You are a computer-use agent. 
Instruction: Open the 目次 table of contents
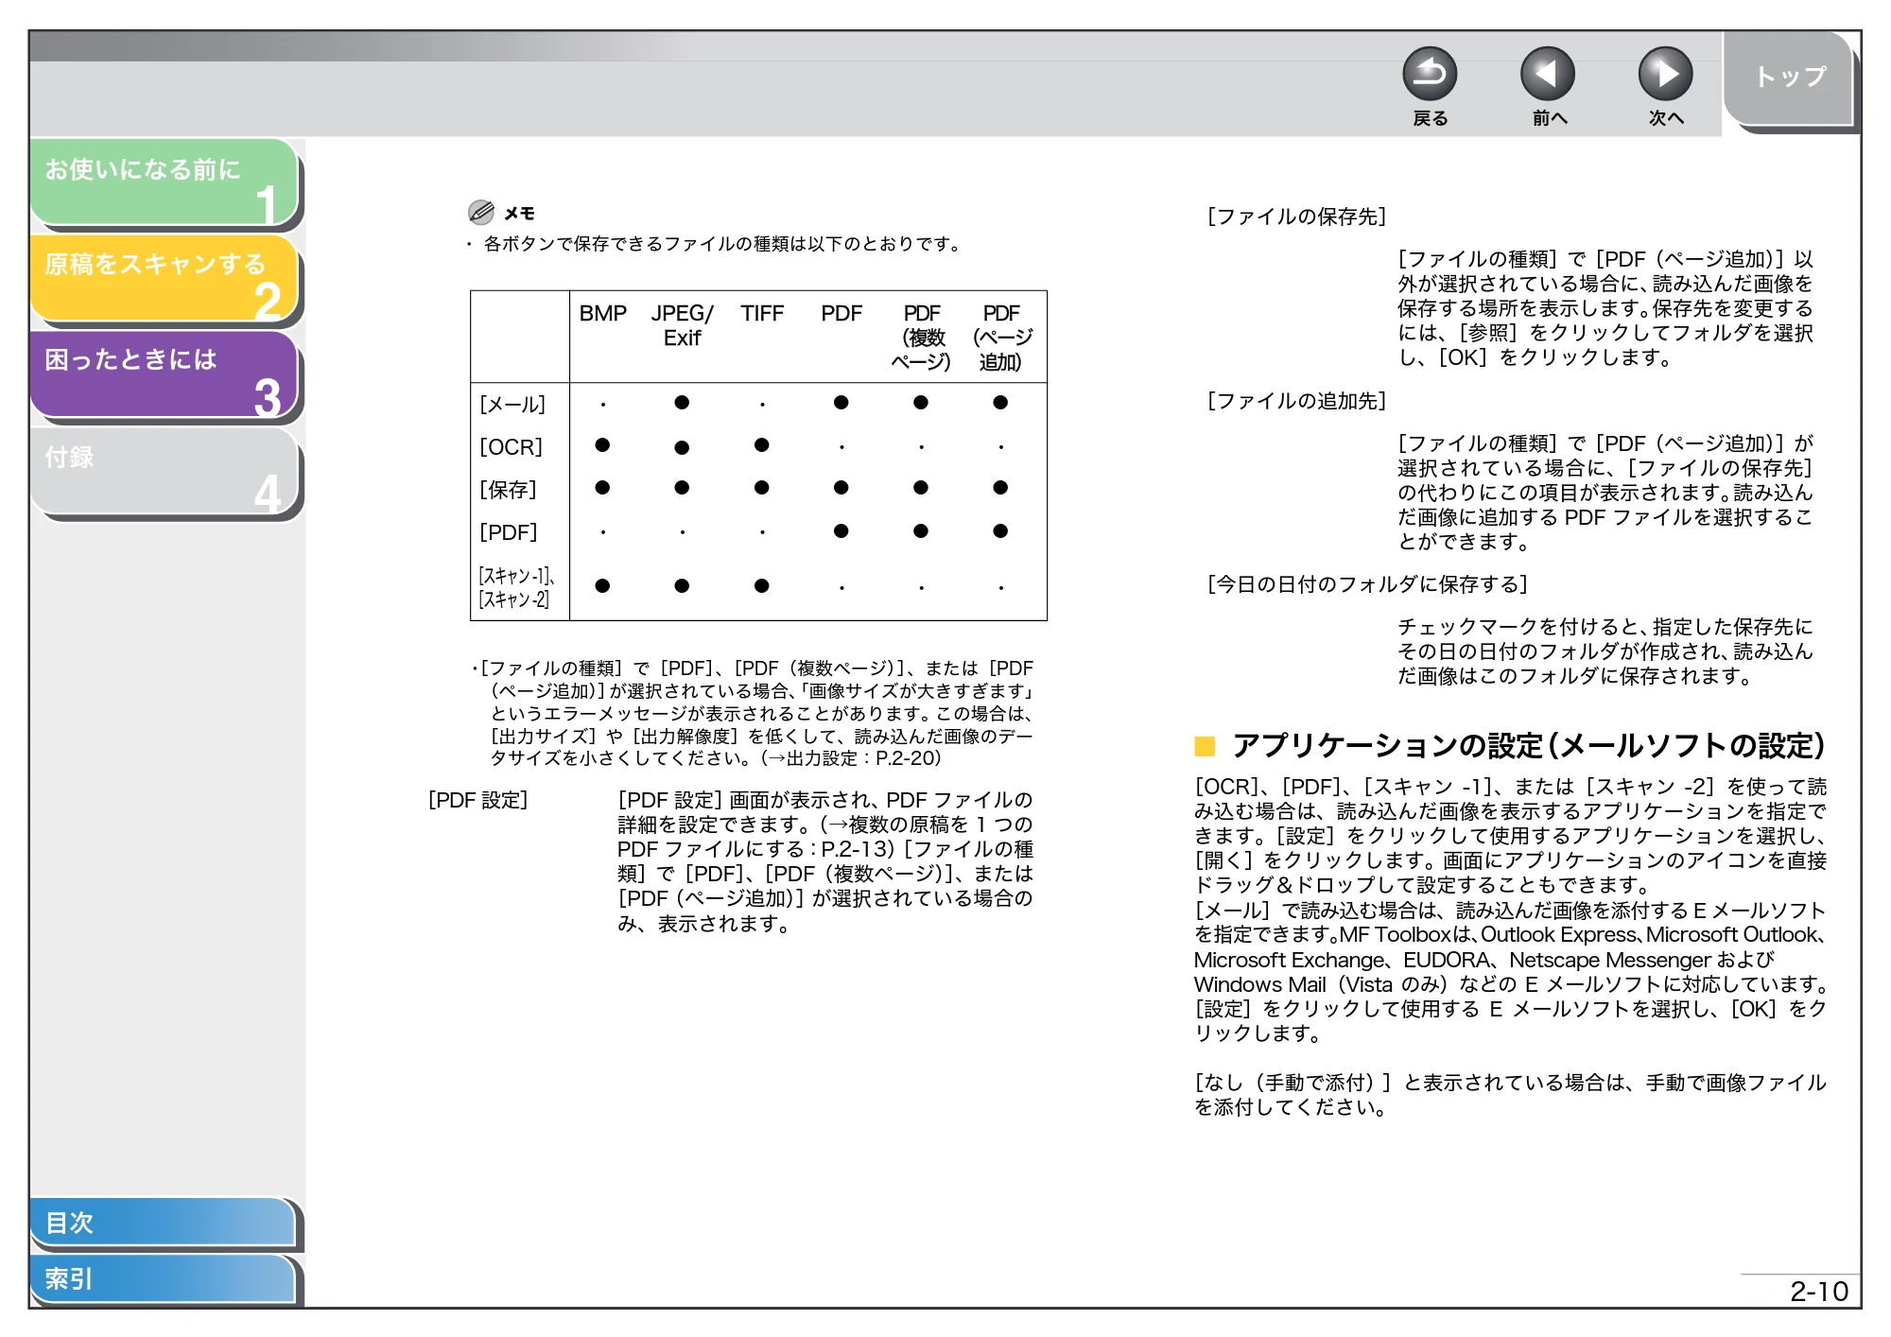point(163,1222)
